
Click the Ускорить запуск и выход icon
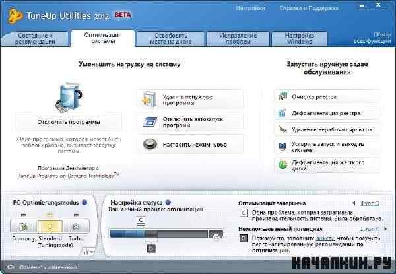282,147
